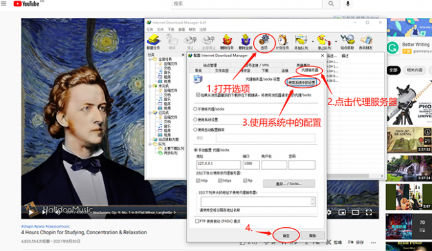Click the 告诉朋友 (tell a friend) icon
The image size is (432, 251).
click(x=366, y=40)
